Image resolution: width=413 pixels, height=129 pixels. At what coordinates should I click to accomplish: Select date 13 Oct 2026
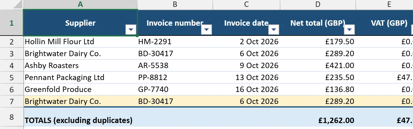point(247,77)
